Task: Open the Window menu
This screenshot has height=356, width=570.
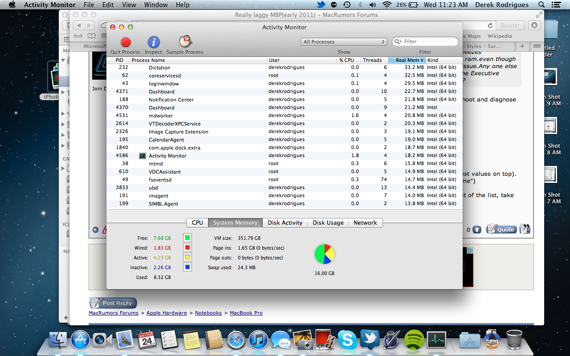Action: tap(156, 5)
